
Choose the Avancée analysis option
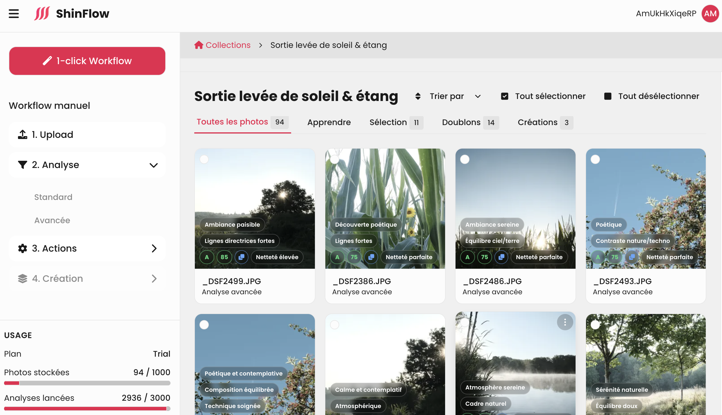[x=52, y=220]
